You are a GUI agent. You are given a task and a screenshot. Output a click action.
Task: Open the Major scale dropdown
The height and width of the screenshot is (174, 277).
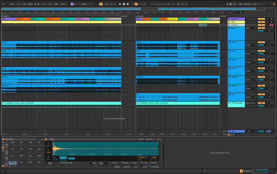[x=87, y=4]
